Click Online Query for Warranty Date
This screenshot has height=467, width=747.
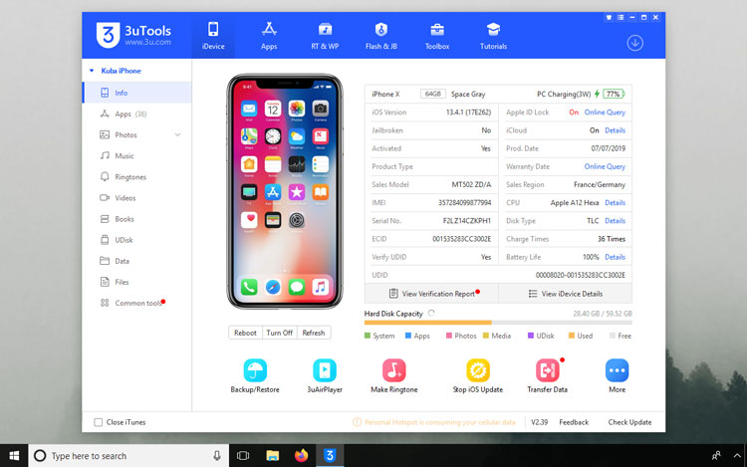605,166
